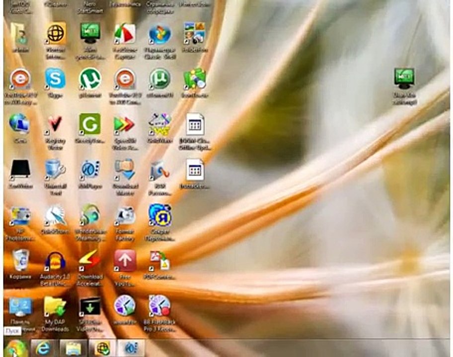The image size is (453, 357).
Task: Open the photo collage shortcut icon
Action: click(194, 33)
